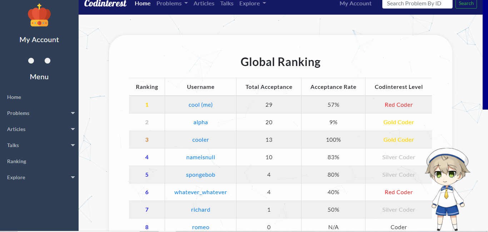Screen dimensions: 488x232
Task: Click the silver rank number 2
Action: [x=147, y=122]
